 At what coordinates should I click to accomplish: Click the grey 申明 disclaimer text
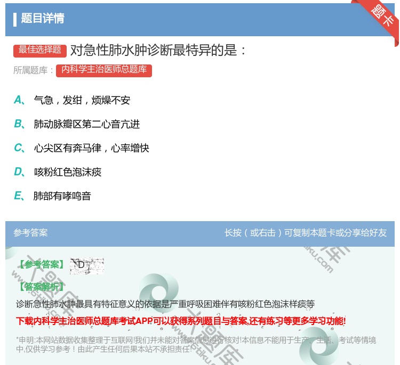tap(196, 344)
